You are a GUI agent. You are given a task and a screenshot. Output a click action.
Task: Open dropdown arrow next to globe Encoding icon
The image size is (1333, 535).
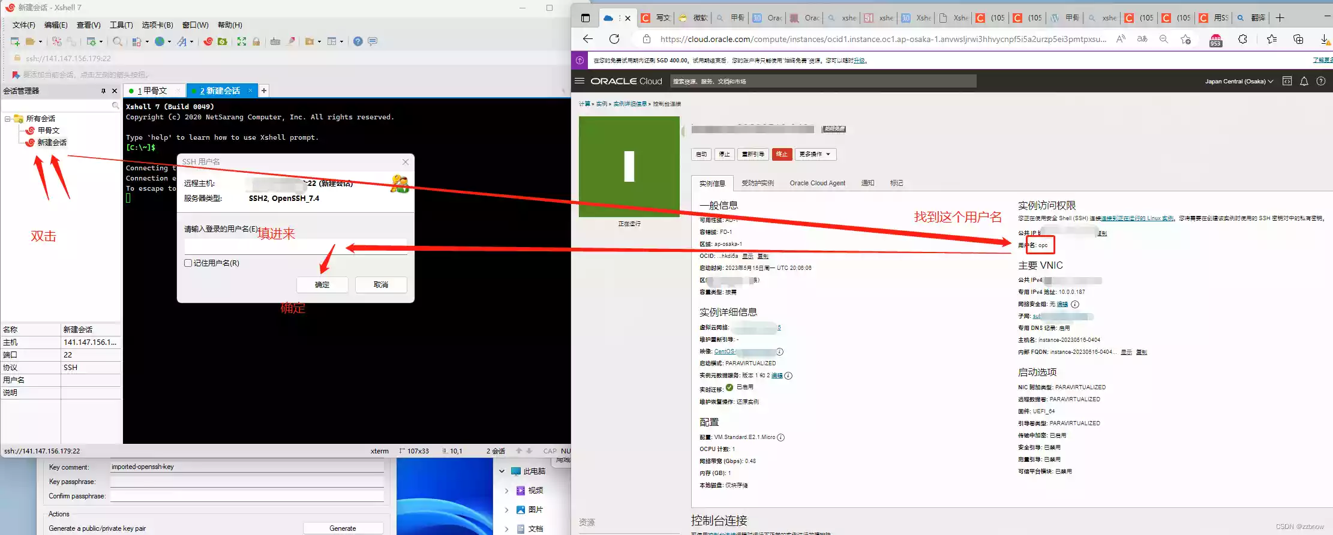coord(169,41)
